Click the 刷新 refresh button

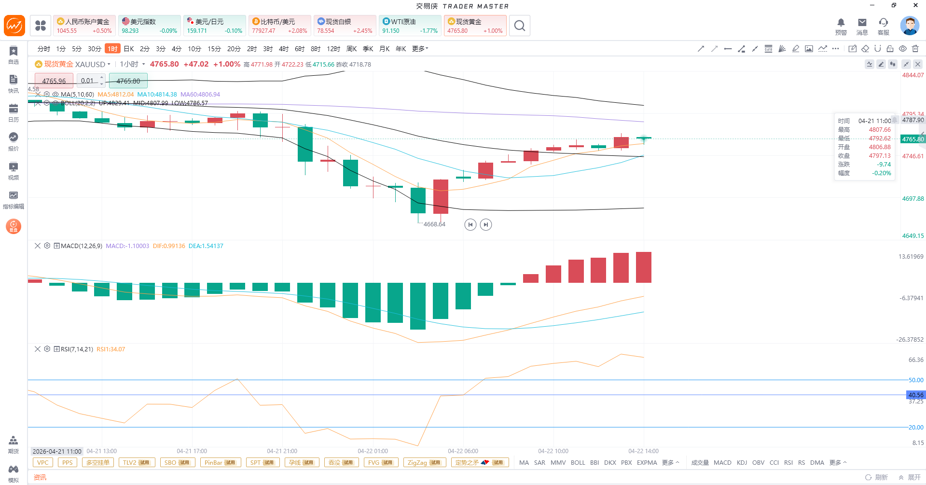876,477
